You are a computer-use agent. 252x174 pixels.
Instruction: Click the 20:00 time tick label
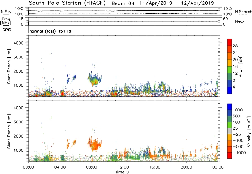tap(186, 167)
